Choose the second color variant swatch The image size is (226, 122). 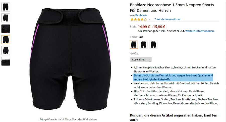pos(144,45)
